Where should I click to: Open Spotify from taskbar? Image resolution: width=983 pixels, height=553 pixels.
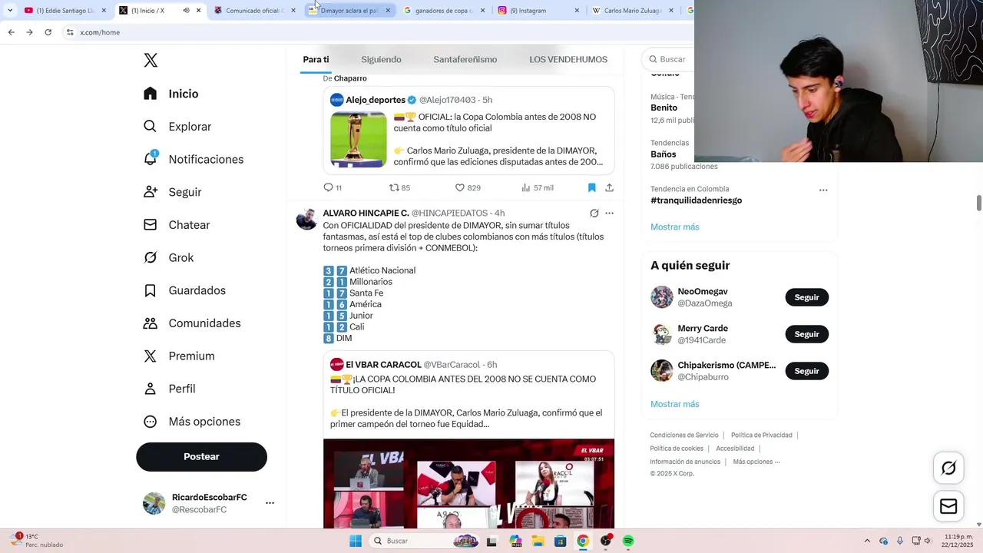628,541
